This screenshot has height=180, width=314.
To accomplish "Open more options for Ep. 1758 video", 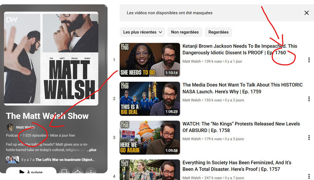I will pos(309,138).
